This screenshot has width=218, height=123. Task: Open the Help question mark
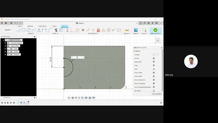(x=157, y=23)
